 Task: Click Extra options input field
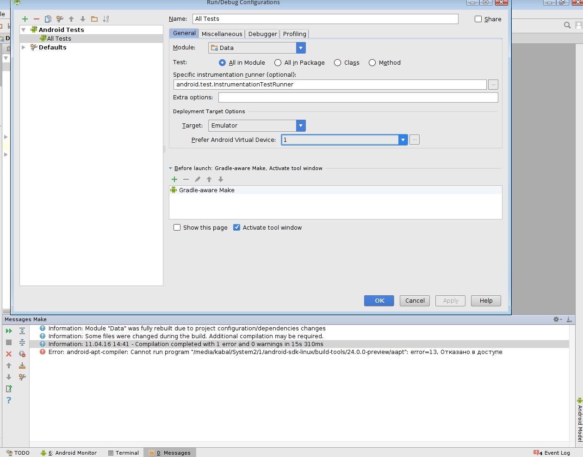coord(358,97)
